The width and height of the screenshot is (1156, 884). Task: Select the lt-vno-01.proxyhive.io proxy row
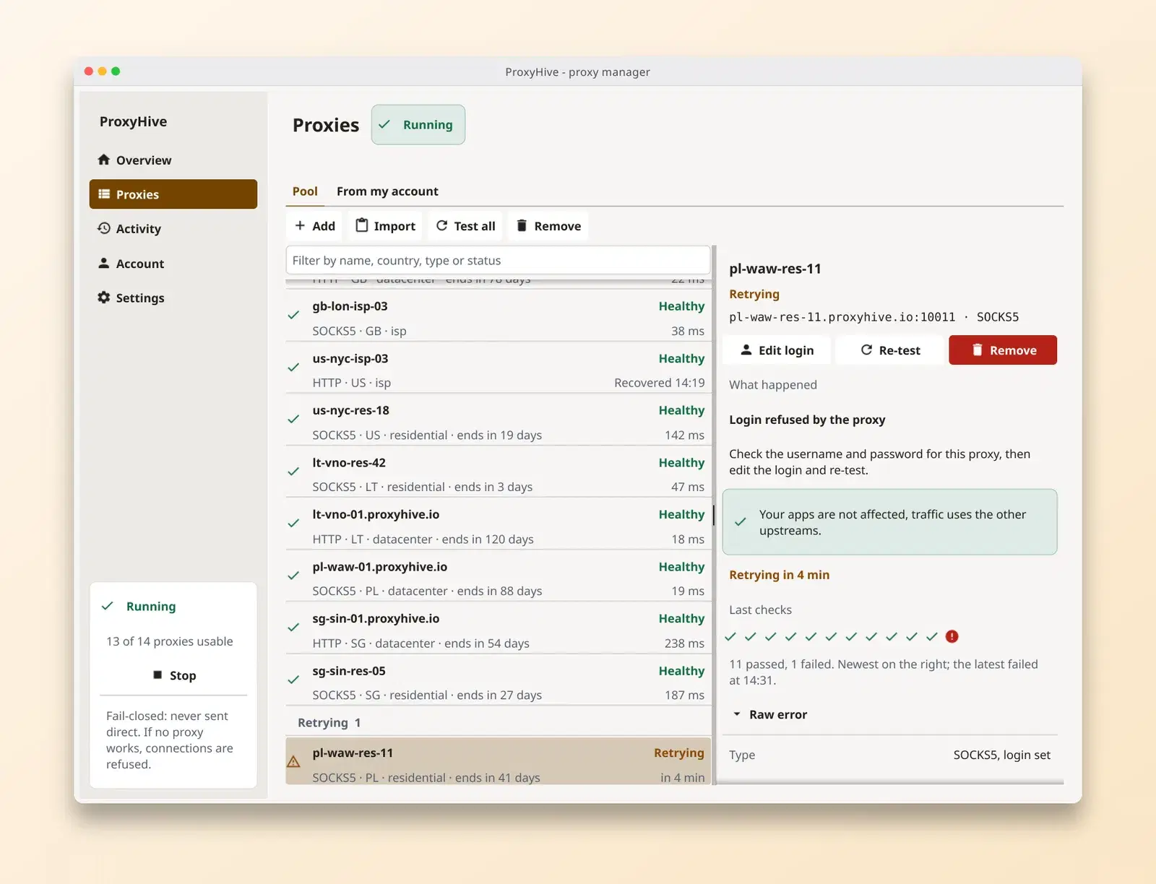click(x=499, y=524)
